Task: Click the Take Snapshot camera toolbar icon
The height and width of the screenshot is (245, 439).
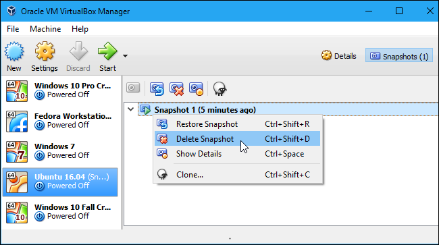Action: point(133,88)
